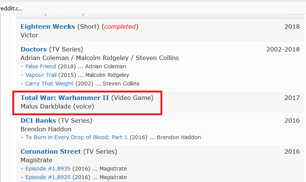Viewport: 306px width, 182px height.
Task: Click the Brendon Haddon character name under DCI Banks
Action: point(46,129)
